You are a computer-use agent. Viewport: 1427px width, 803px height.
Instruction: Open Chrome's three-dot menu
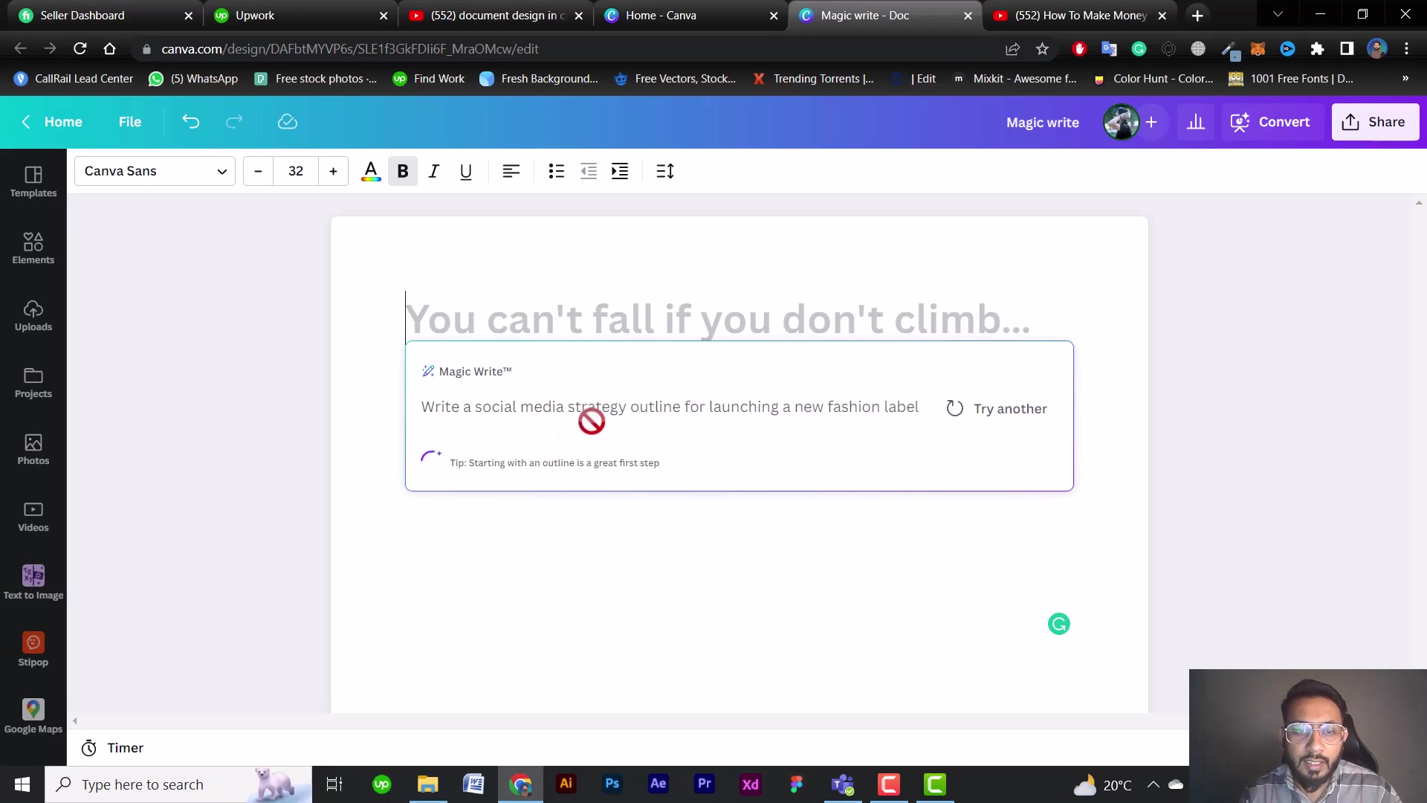1406,49
